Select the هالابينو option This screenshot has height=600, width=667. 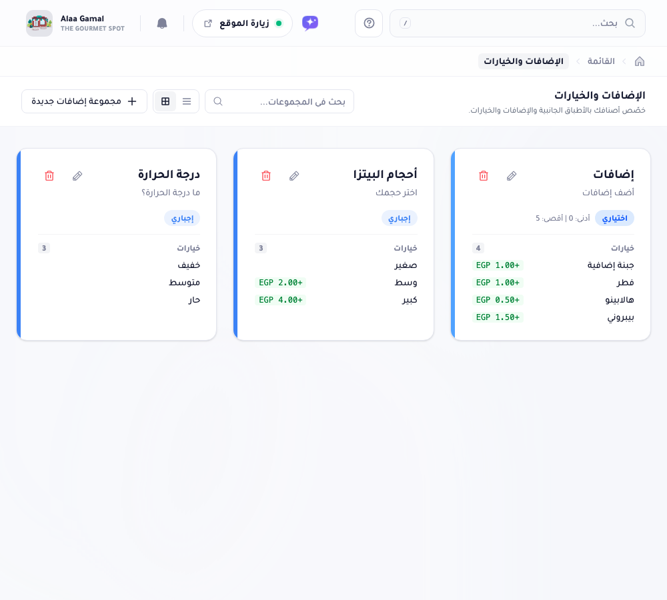[x=620, y=300]
